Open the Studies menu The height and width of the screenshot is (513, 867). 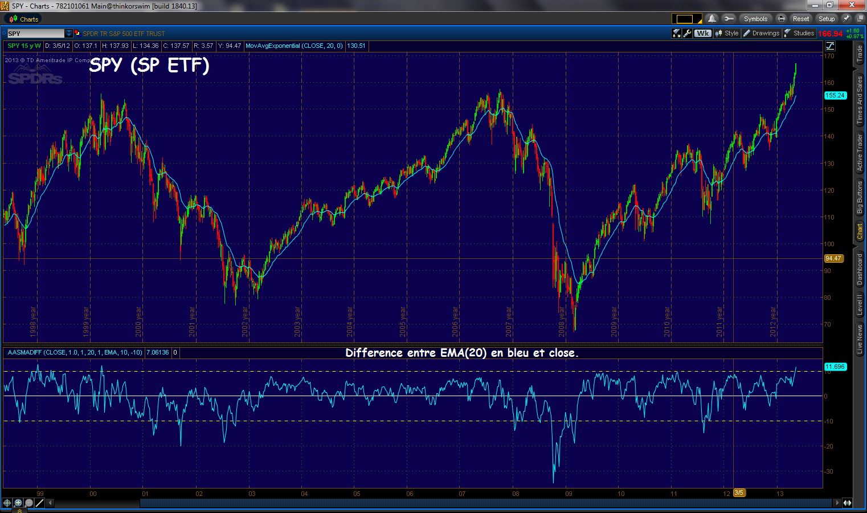click(x=799, y=34)
